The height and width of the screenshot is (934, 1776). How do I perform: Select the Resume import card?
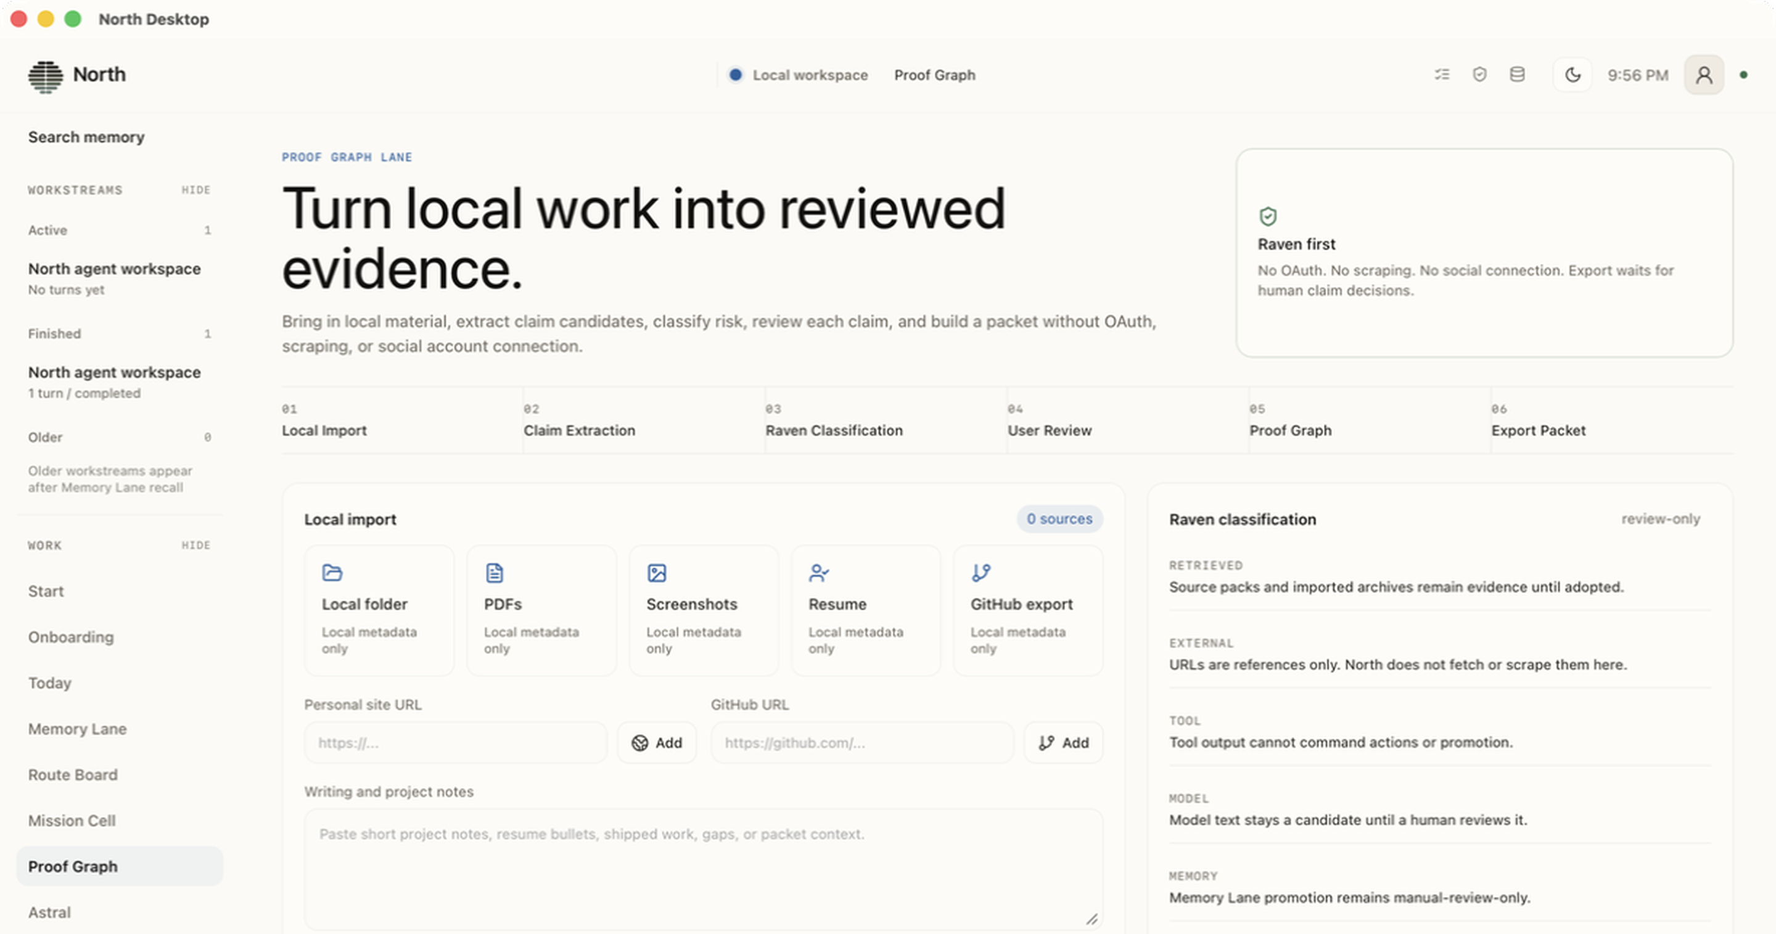(866, 611)
